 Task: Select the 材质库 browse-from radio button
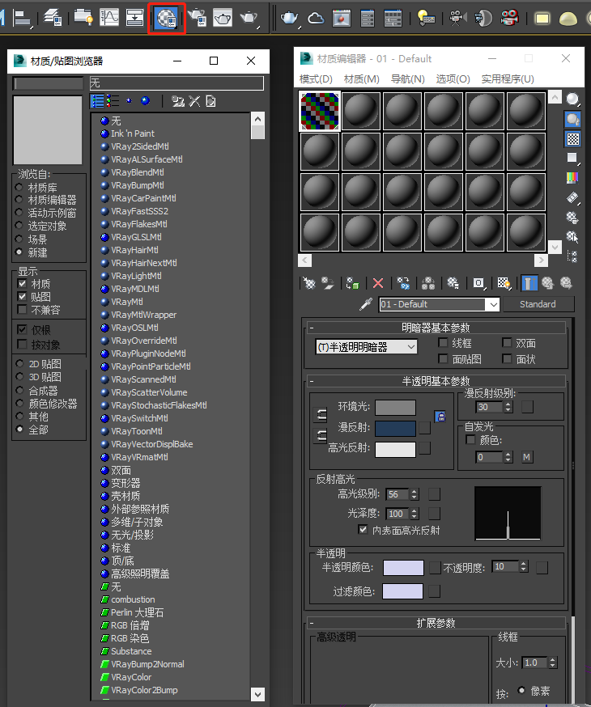[19, 187]
